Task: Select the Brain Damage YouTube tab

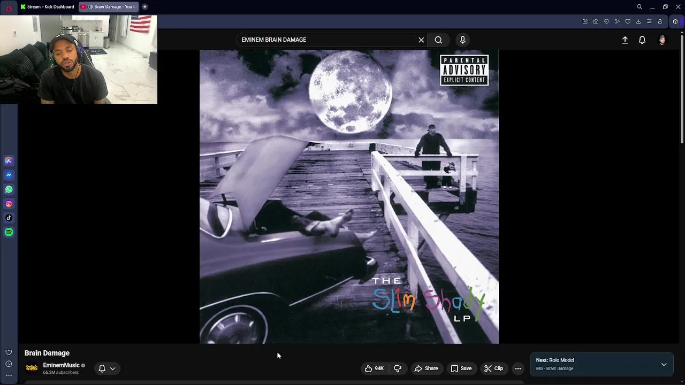Action: (x=109, y=7)
